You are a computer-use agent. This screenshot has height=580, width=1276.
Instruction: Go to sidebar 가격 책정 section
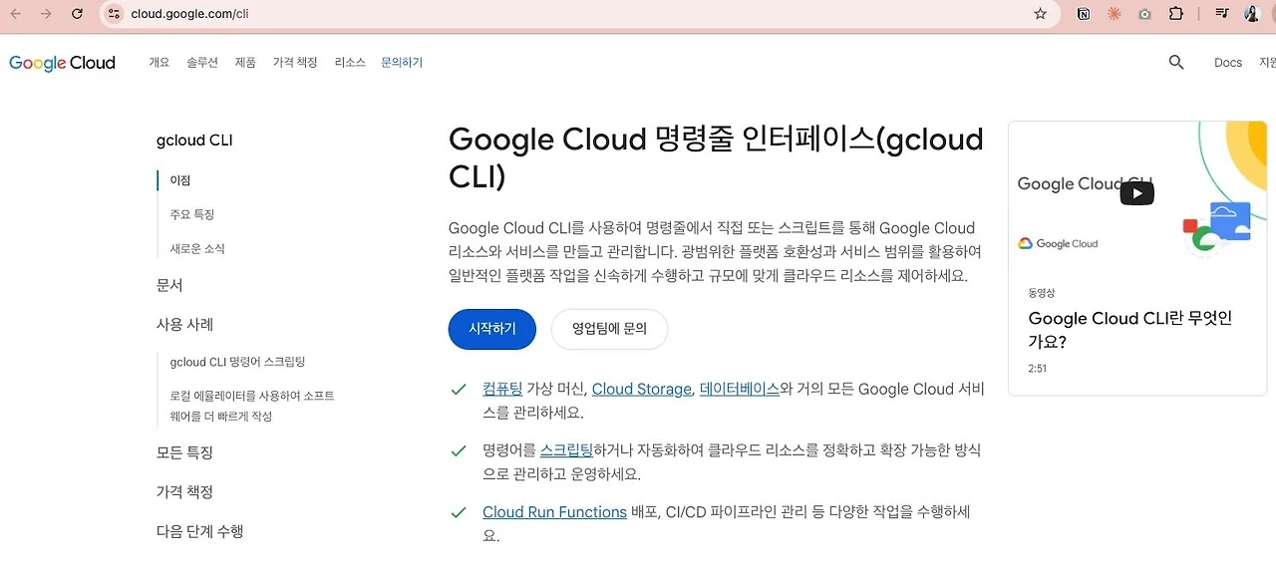(x=185, y=492)
